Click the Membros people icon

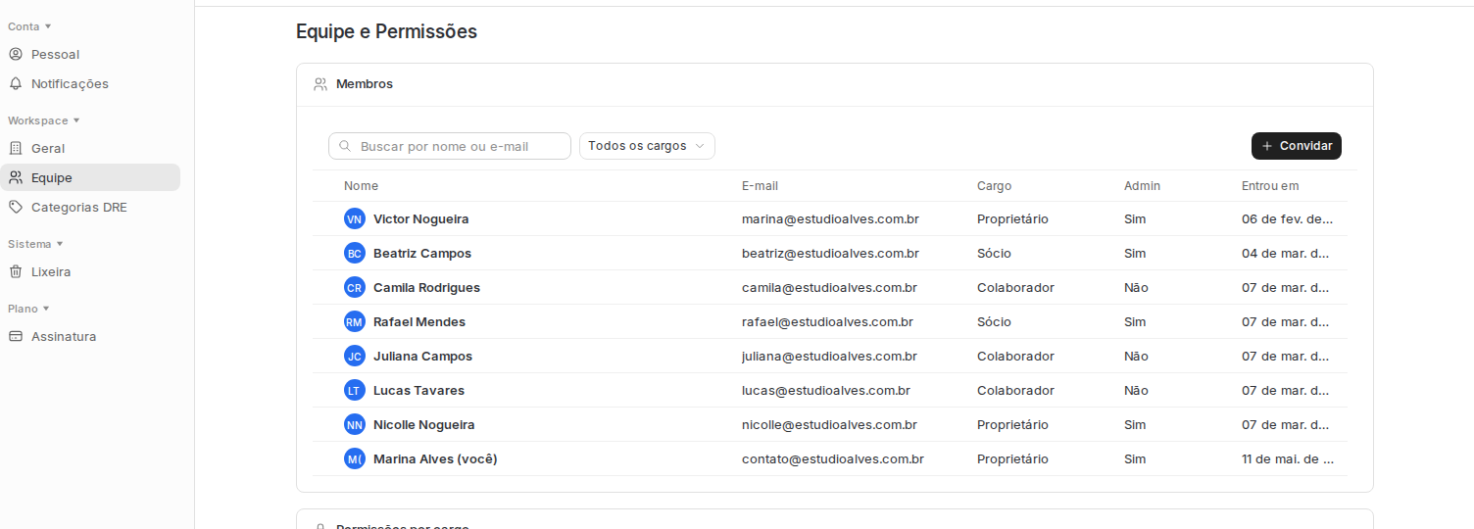320,84
